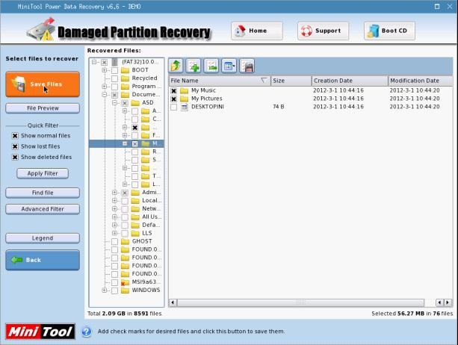Screen dimensions: 458x345
Task: Expand the WINDOWS folder node
Action: coord(105,290)
